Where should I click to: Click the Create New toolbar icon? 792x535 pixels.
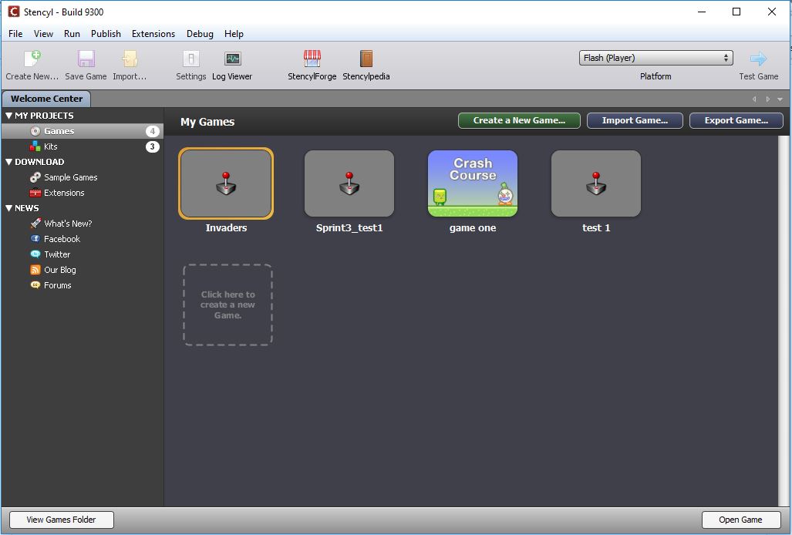[32, 59]
